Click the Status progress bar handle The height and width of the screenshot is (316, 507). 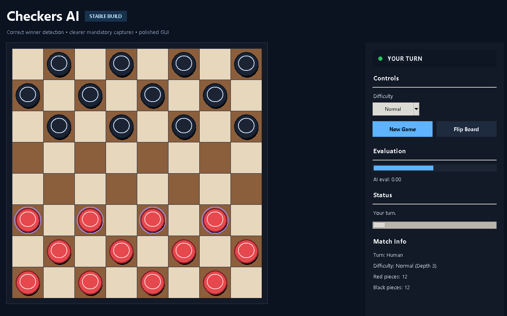click(x=379, y=225)
